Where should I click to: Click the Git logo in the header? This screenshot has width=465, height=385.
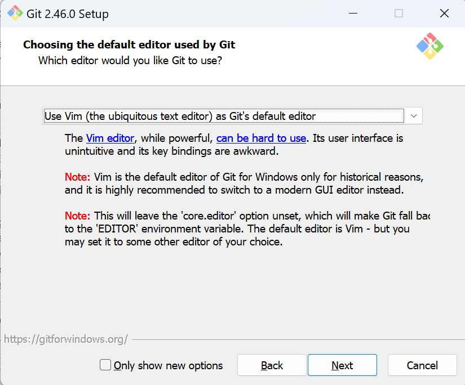[x=429, y=46]
